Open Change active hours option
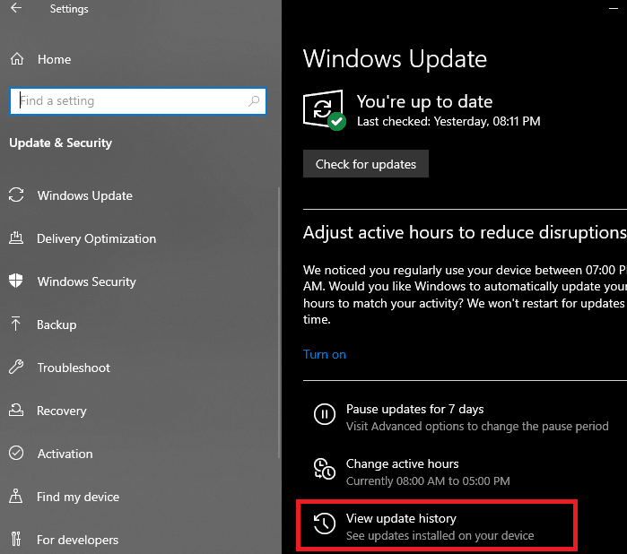627x554 pixels. 402,463
